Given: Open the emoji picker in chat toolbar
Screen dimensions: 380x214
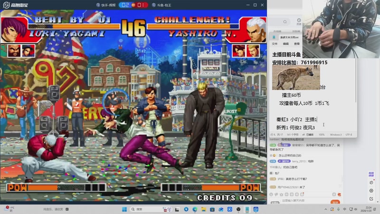Looking at the screenshot, I should tap(271, 195).
